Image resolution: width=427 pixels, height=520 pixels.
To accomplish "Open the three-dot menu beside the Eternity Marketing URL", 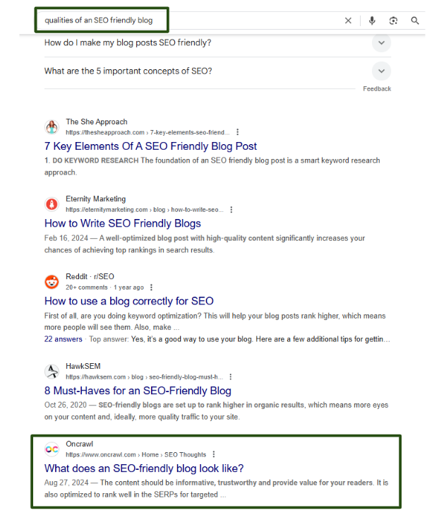I will pos(231,210).
